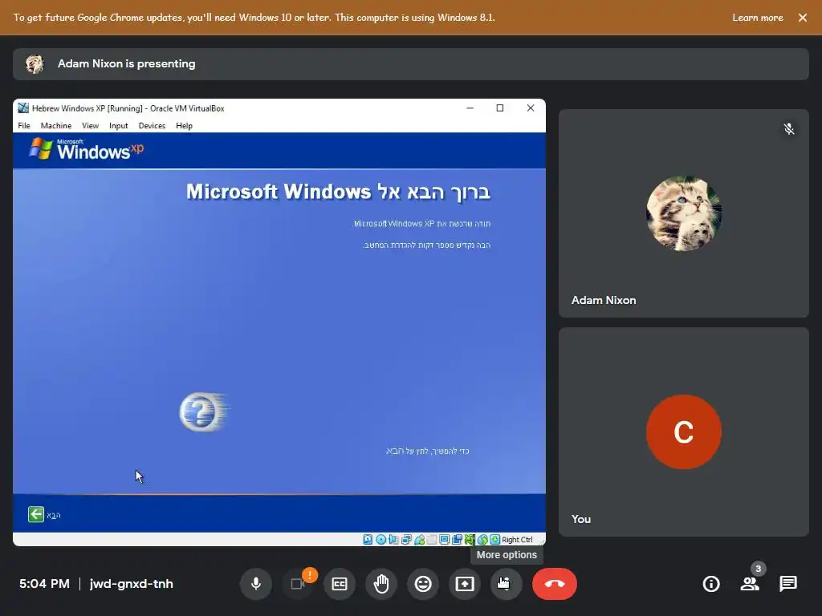Click the Hebrew continue instruction text above the footer

[427, 451]
